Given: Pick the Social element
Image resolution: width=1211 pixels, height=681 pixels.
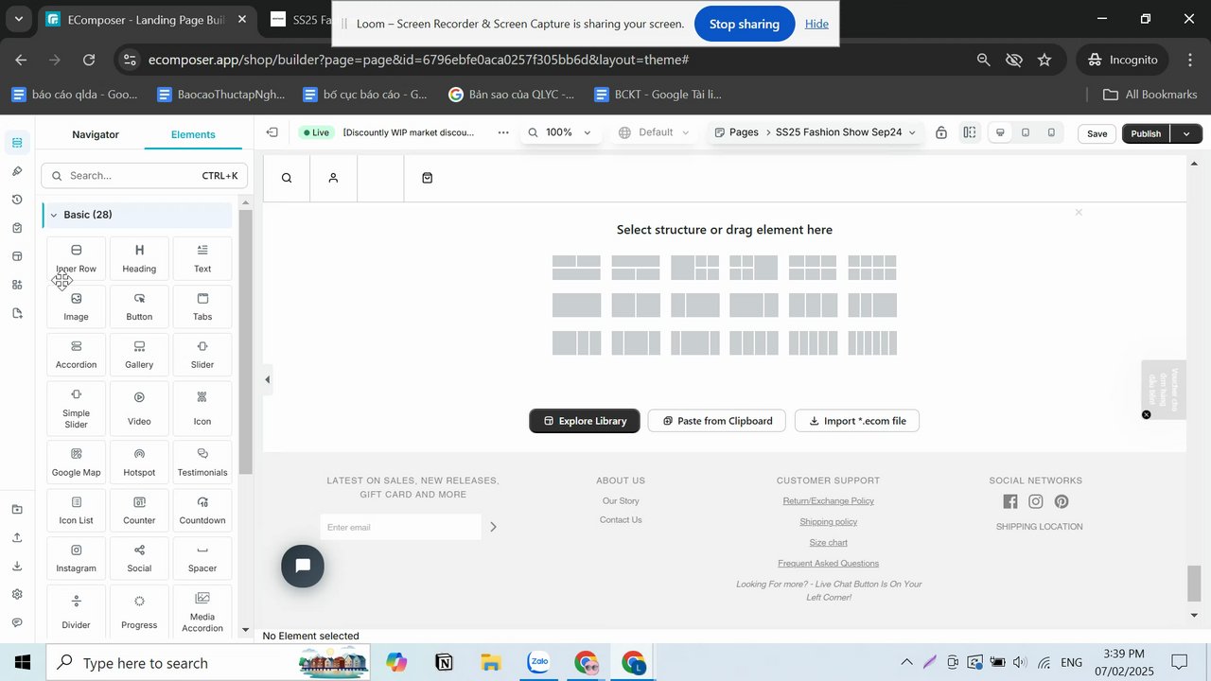Looking at the screenshot, I should [x=139, y=558].
